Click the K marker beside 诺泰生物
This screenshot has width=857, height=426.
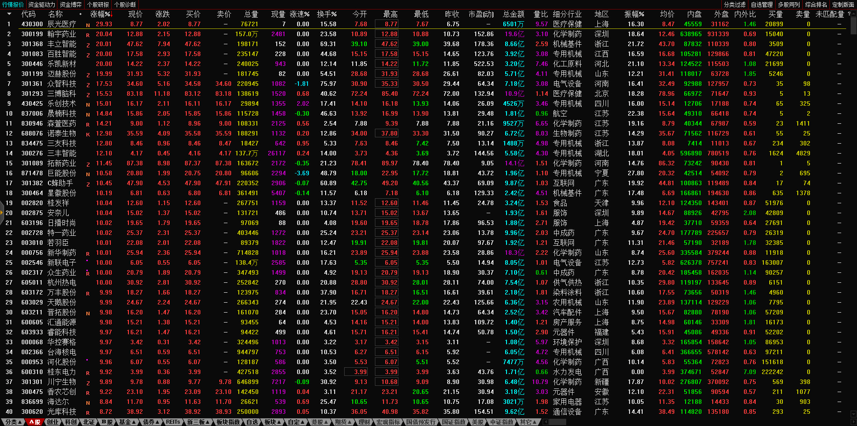[x=88, y=134]
